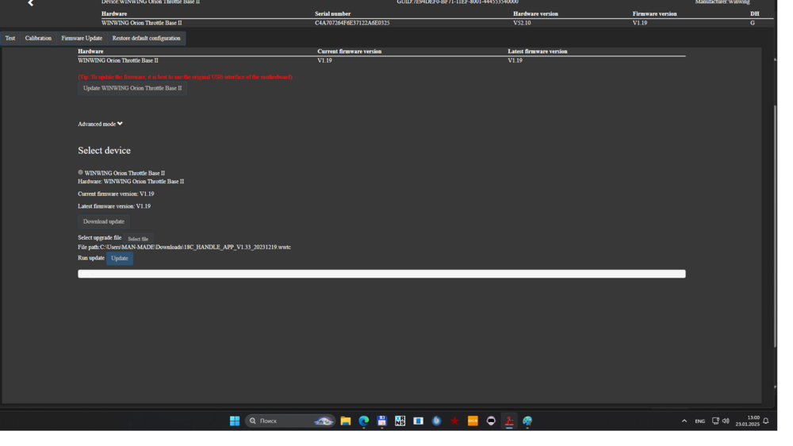Open the XRNS app in taskbar
This screenshot has height=446, width=793.
(x=400, y=421)
